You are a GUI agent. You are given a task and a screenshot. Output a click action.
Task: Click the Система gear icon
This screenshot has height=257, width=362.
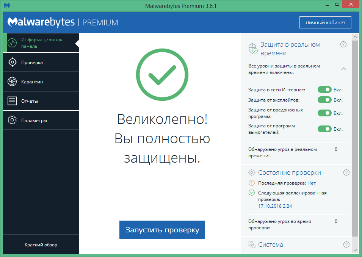251,244
